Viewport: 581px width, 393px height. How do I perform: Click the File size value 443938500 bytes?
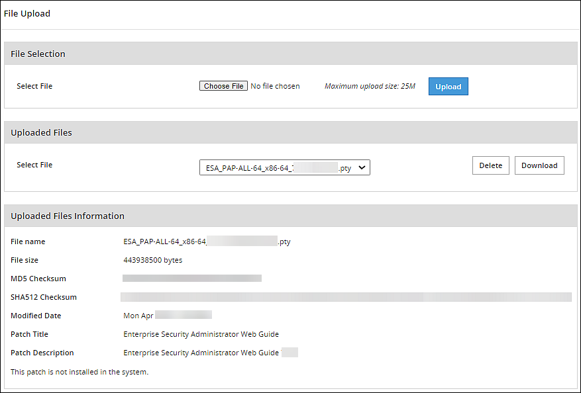[x=152, y=260]
